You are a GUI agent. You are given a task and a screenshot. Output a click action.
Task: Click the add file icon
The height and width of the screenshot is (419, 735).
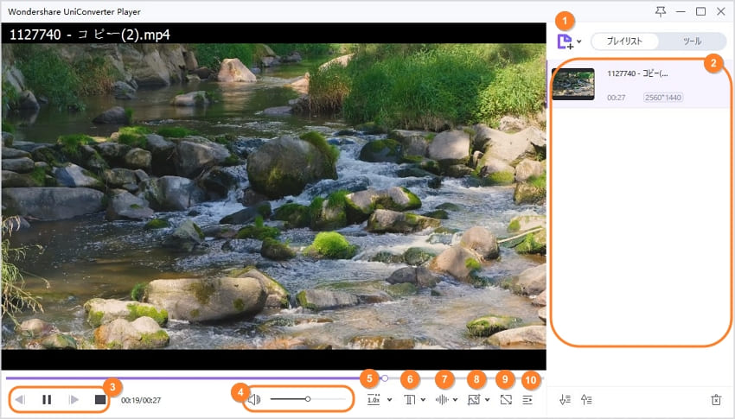[565, 41]
